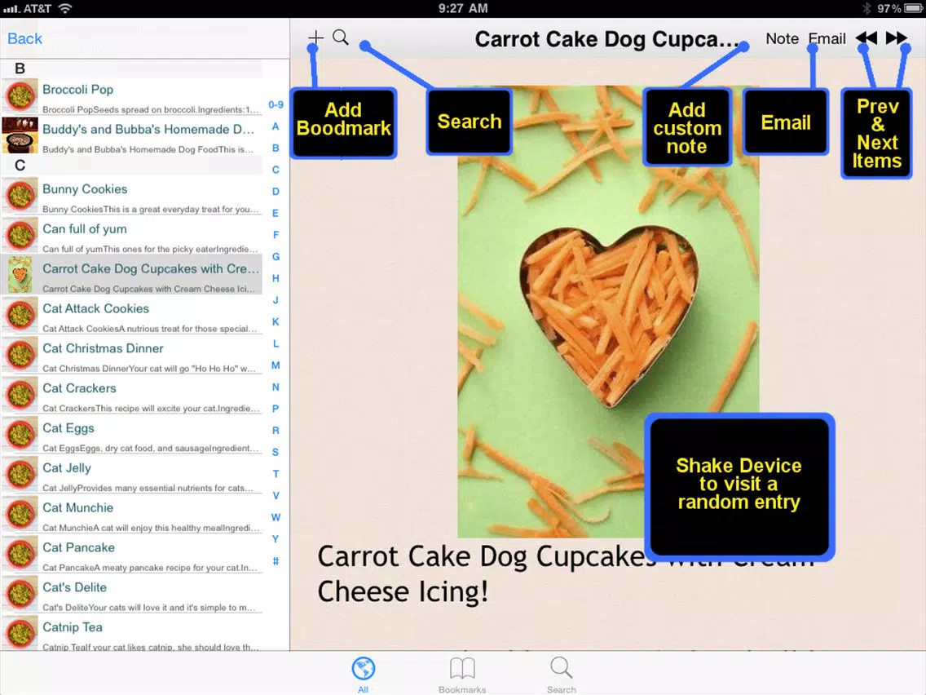The image size is (926, 695).
Task: Go Back to previous screen
Action: (24, 38)
